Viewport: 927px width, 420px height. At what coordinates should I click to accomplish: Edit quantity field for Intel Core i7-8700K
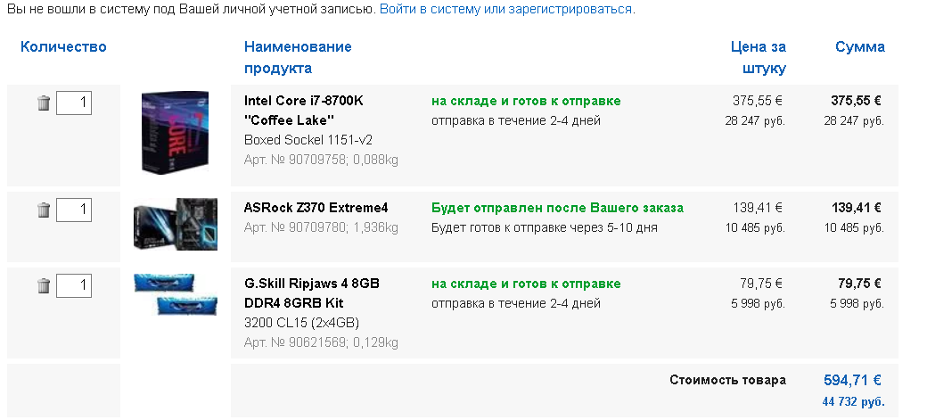pos(74,103)
